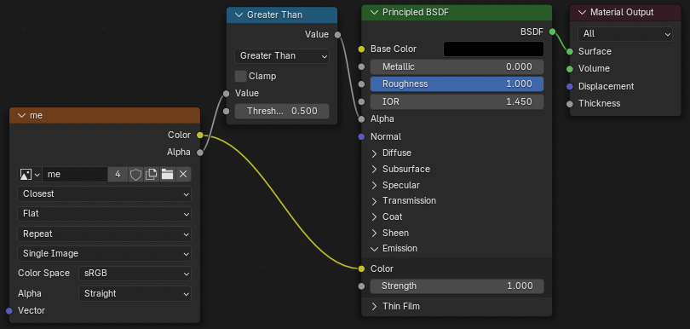Collapse the Material Output node
The height and width of the screenshot is (329, 690).
coord(582,12)
